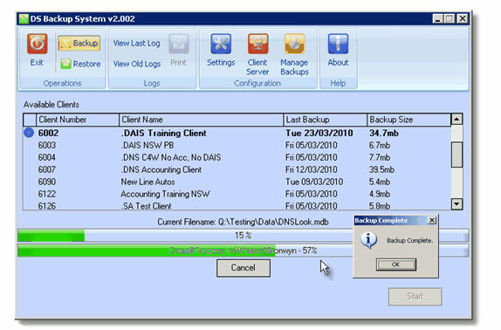Click .DNS Accounting Client name

161,169
